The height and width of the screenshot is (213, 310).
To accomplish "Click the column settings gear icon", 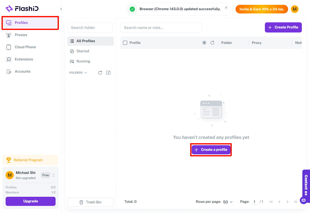I will pyautogui.click(x=204, y=43).
